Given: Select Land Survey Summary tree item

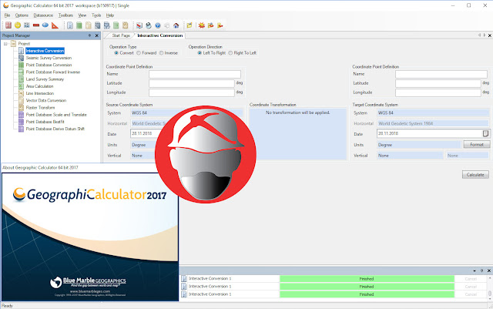Looking at the screenshot, I should (45, 79).
